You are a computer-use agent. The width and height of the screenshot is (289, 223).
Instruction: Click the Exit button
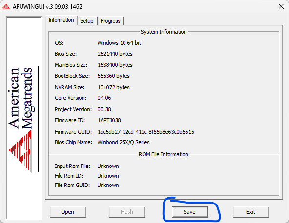pos(251,212)
